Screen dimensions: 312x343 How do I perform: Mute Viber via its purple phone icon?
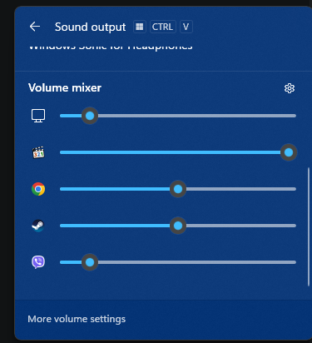[x=38, y=262]
